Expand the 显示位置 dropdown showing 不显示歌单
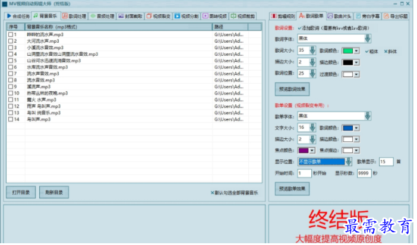This screenshot has height=245, width=417. tap(348, 161)
